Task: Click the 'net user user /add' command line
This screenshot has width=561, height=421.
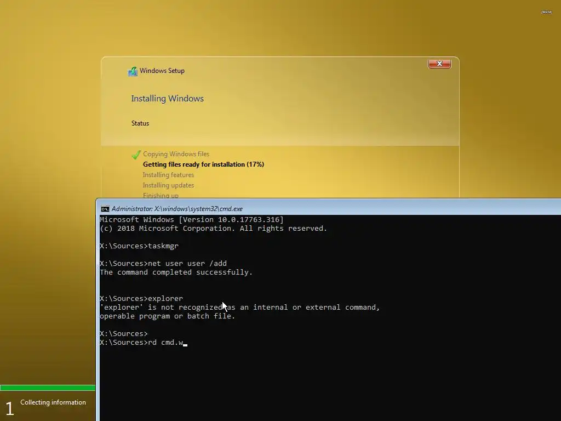Action: pyautogui.click(x=163, y=264)
